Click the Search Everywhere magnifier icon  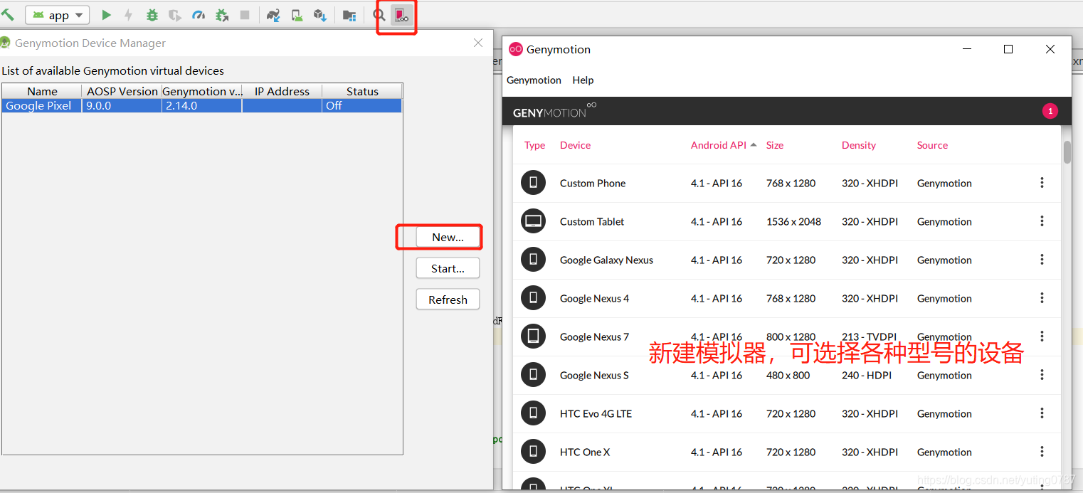point(379,15)
